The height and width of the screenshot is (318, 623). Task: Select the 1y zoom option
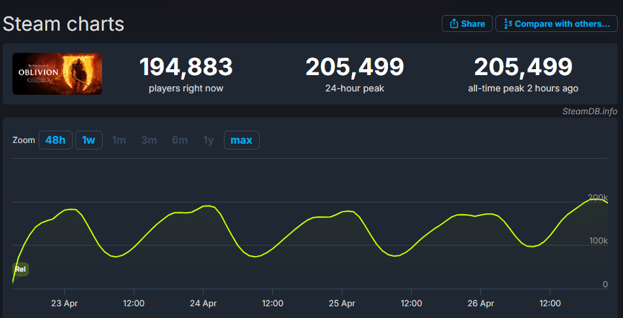tap(208, 140)
